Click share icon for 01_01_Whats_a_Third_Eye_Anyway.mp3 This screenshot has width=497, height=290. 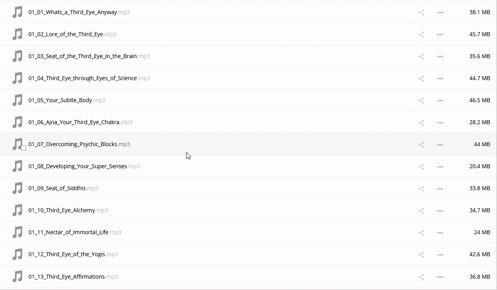(421, 12)
